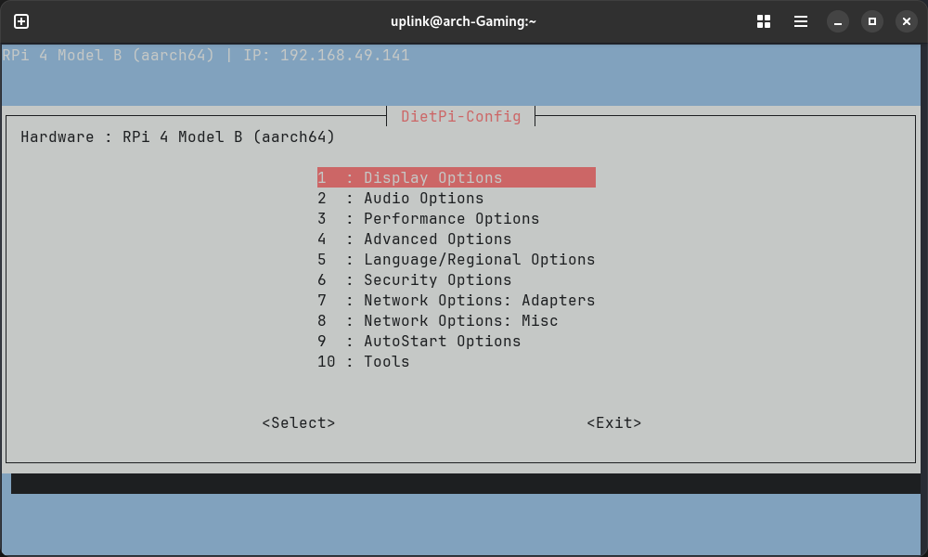Viewport: 928px width, 557px height.
Task: Open the terminal hamburger menu
Action: [800, 21]
